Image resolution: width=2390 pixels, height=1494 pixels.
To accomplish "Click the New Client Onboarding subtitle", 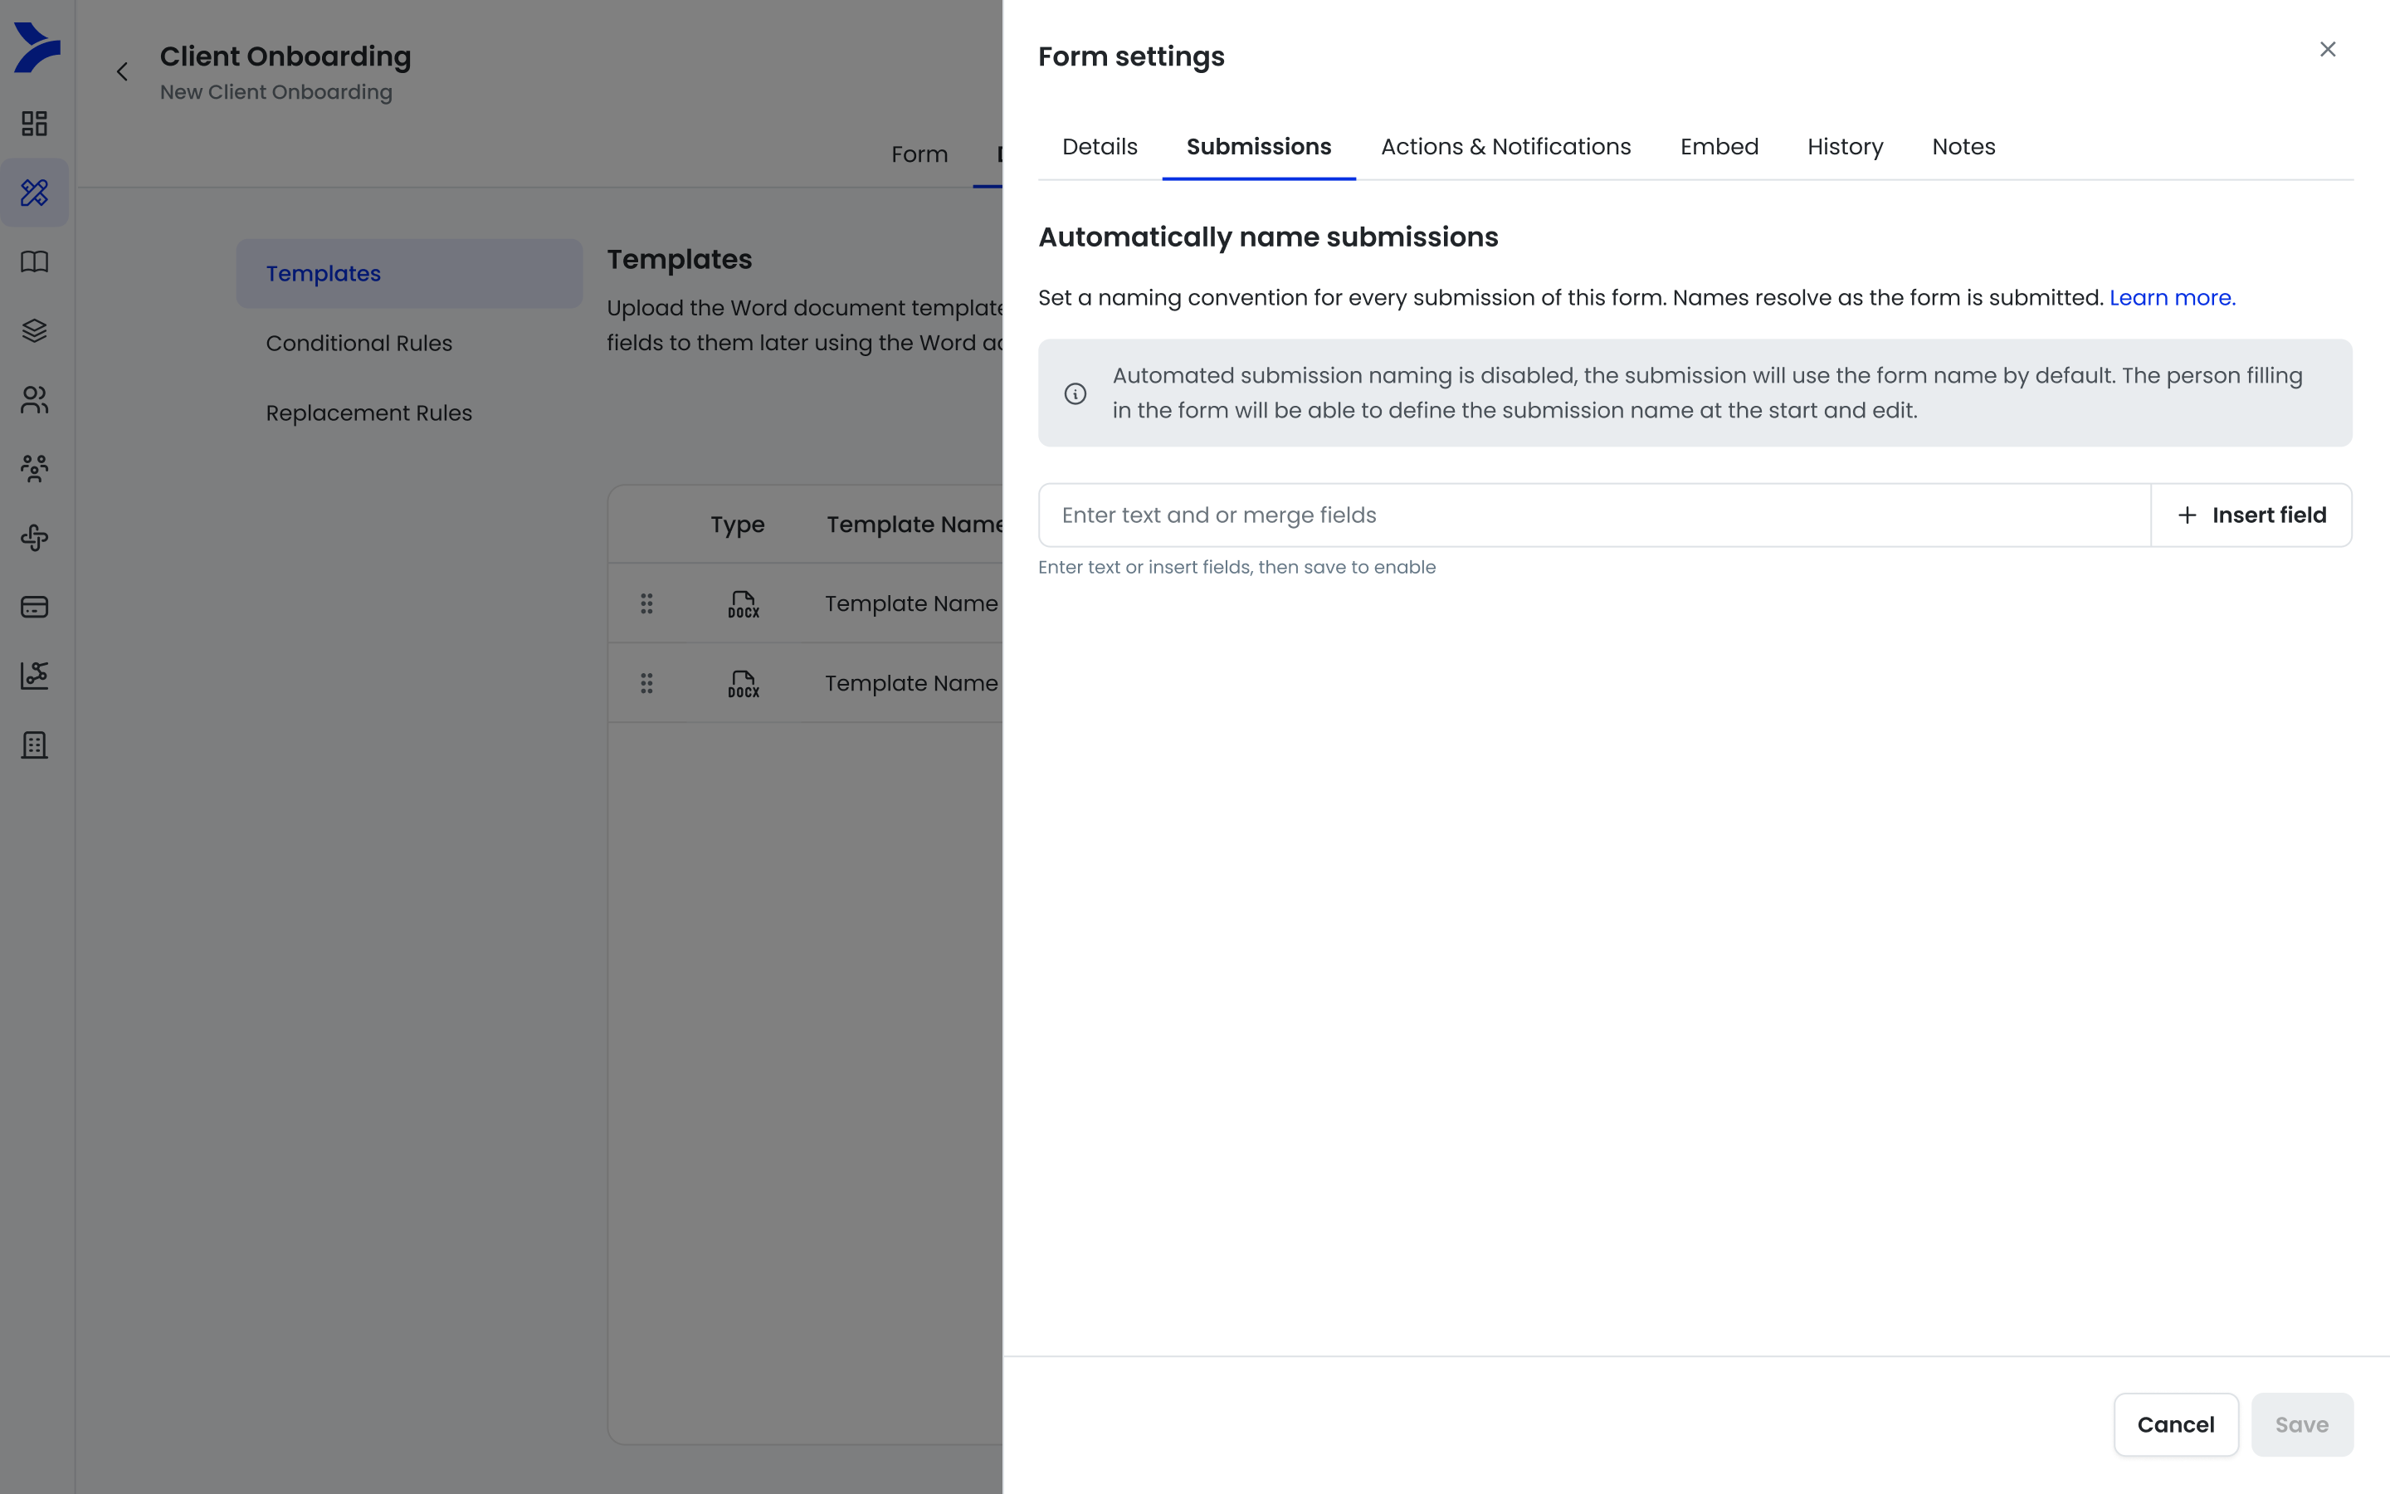I will pos(276,92).
